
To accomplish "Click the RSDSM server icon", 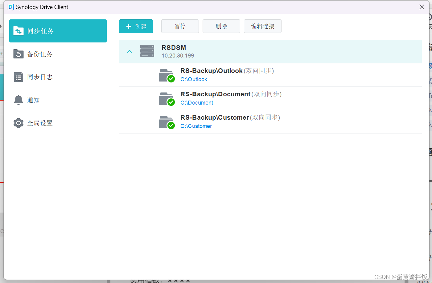I will point(147,51).
